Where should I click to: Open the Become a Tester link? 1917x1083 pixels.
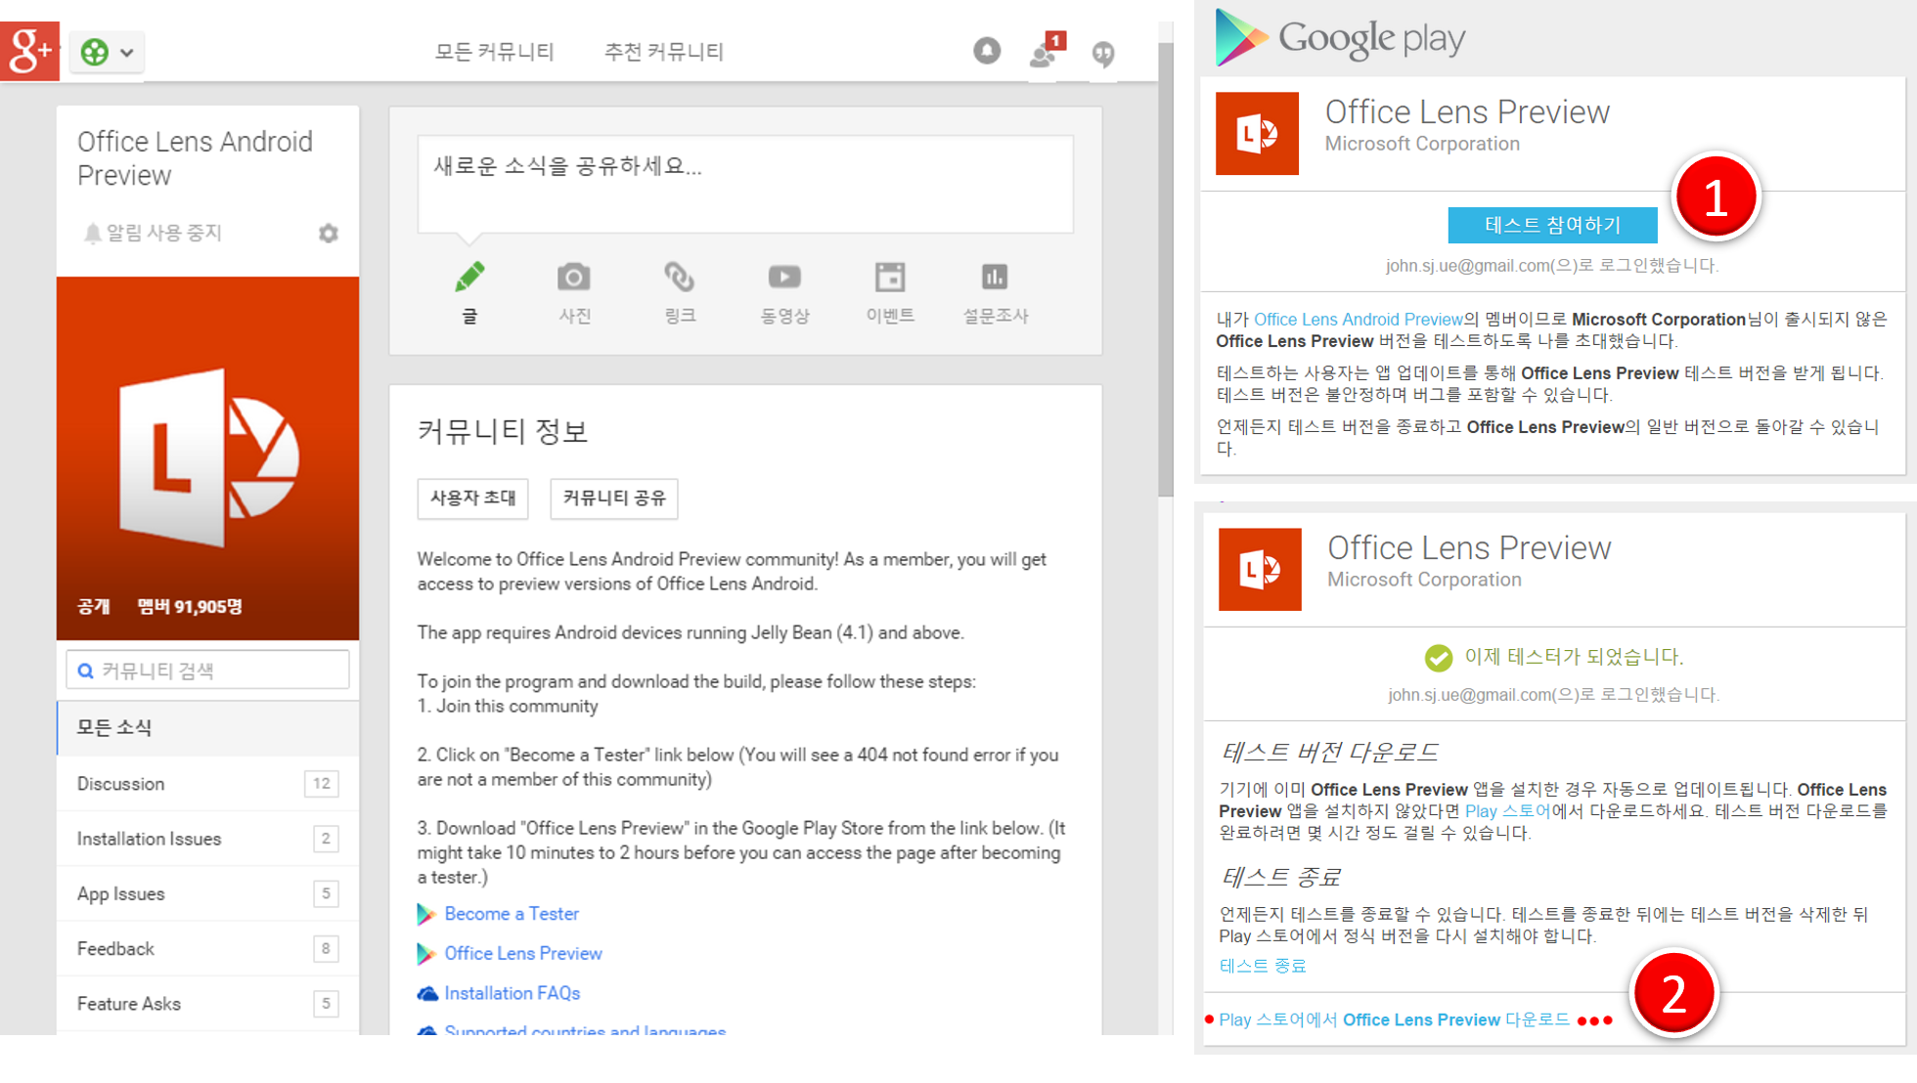coord(511,914)
